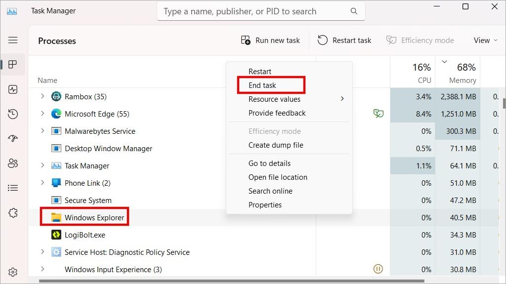Click the Rambox app icon
506x284 pixels.
tap(56, 96)
